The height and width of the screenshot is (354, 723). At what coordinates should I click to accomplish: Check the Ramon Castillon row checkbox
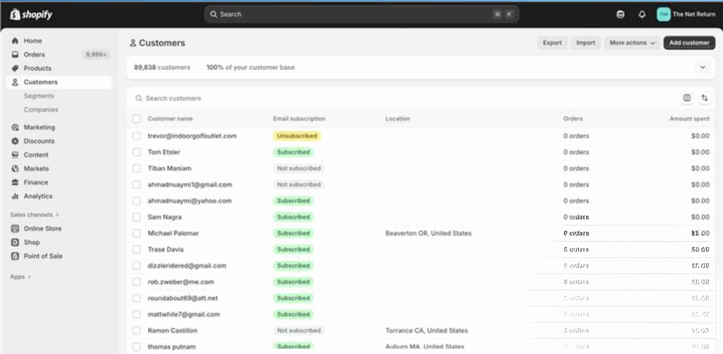pyautogui.click(x=137, y=331)
